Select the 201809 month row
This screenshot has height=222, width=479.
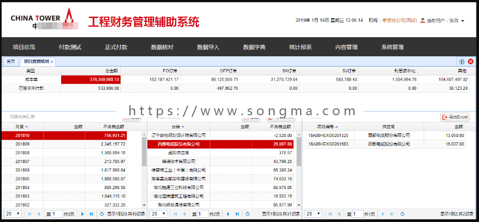tap(64, 144)
